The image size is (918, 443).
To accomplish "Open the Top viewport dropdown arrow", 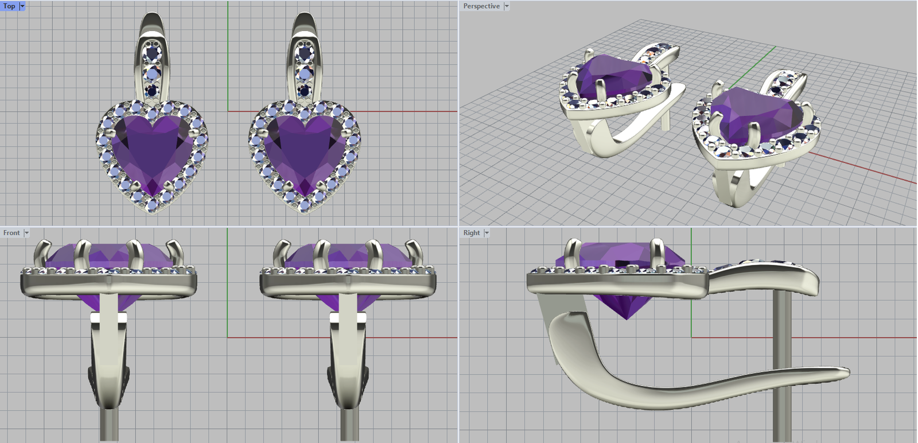I will click(x=22, y=6).
